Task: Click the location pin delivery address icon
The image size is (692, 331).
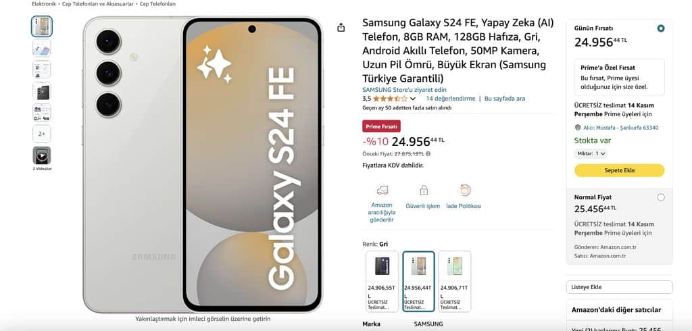Action: [x=577, y=128]
